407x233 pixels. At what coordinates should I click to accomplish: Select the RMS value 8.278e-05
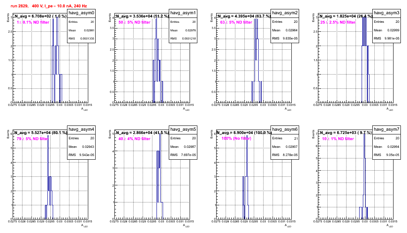290,155
